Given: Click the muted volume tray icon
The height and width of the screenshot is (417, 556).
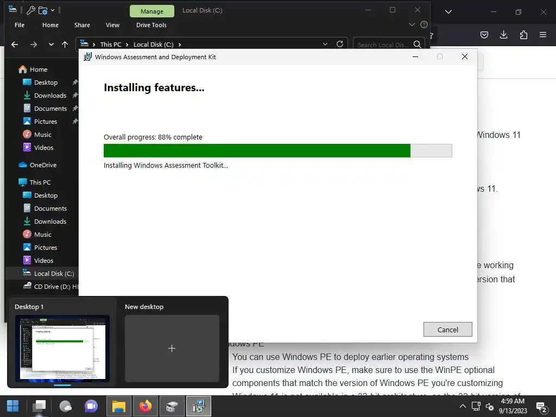Looking at the screenshot, I should tap(489, 406).
